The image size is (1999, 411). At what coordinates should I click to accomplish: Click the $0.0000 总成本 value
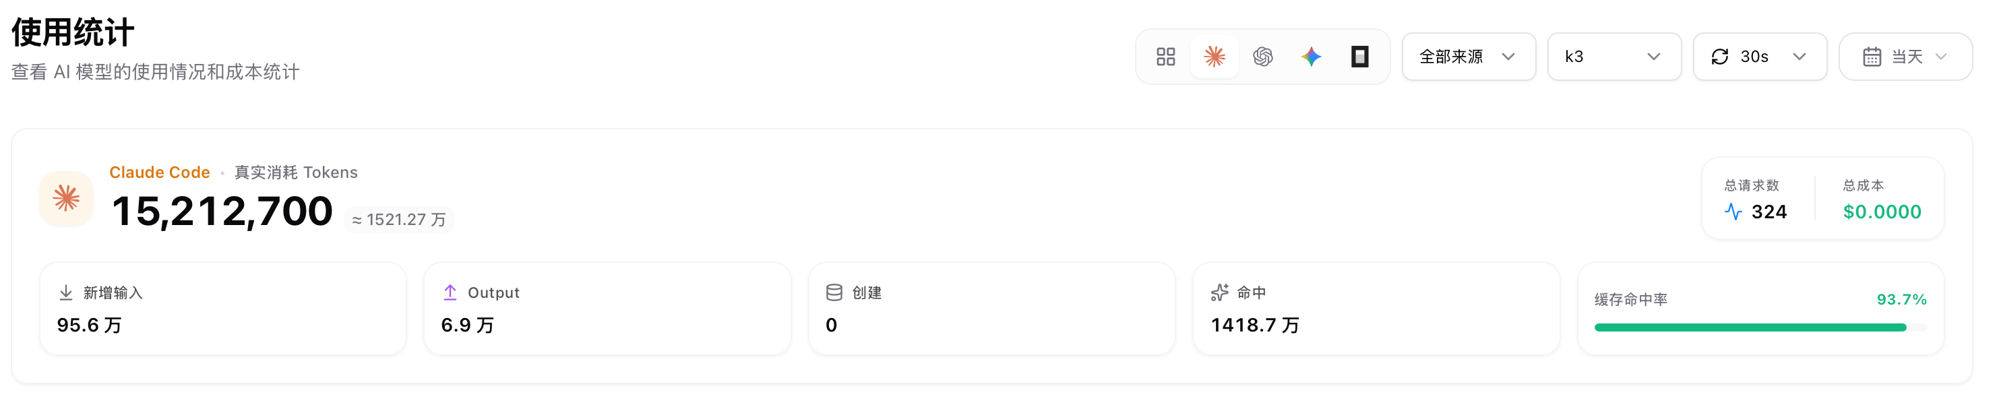pos(1882,212)
